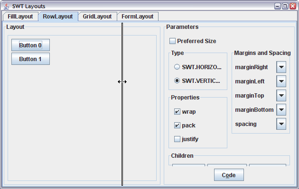Open the marginTop dropdown
Image resolution: width=299 pixels, height=189 pixels.
[281, 95]
